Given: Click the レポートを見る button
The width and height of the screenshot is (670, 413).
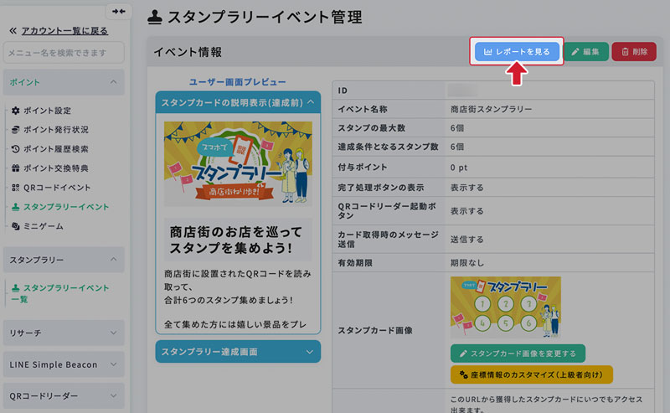Looking at the screenshot, I should [x=517, y=52].
